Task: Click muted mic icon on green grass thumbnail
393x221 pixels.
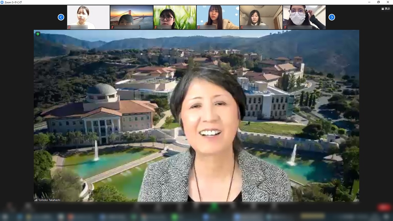Action: click(x=155, y=27)
